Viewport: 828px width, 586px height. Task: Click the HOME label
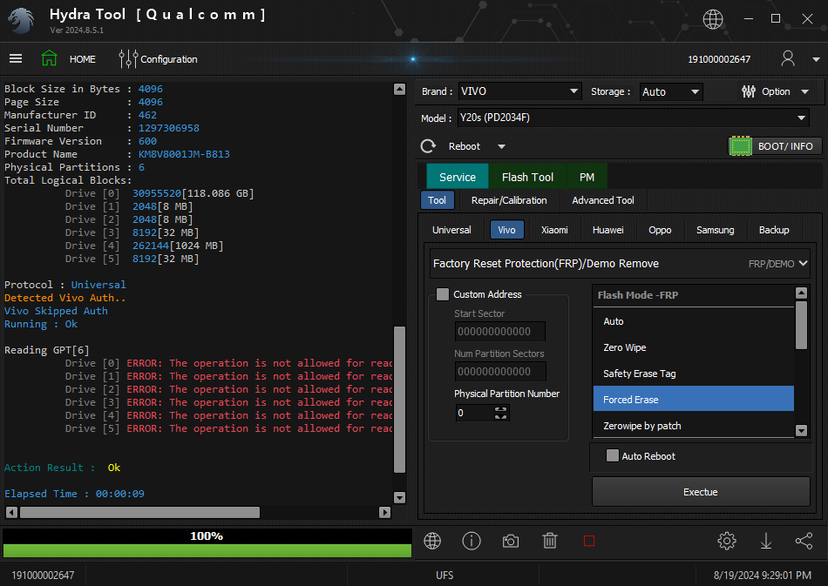[x=83, y=59]
